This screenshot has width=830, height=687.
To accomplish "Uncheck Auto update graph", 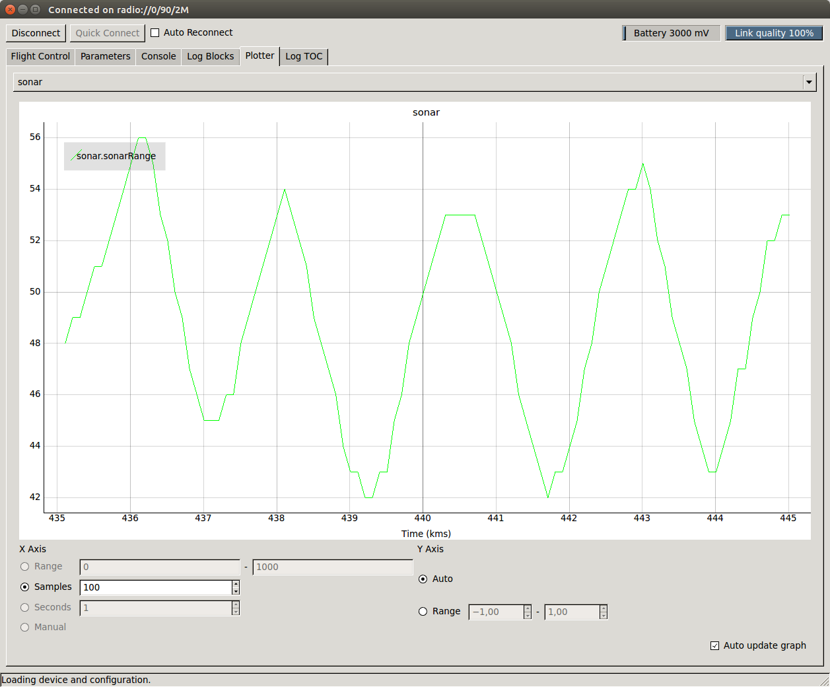I will pos(714,646).
